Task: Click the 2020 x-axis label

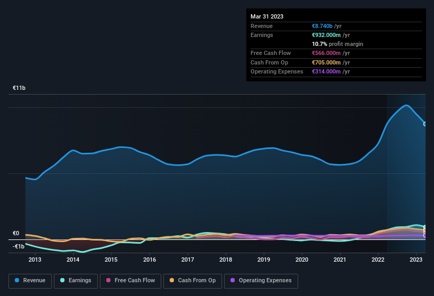Action: pos(302,260)
